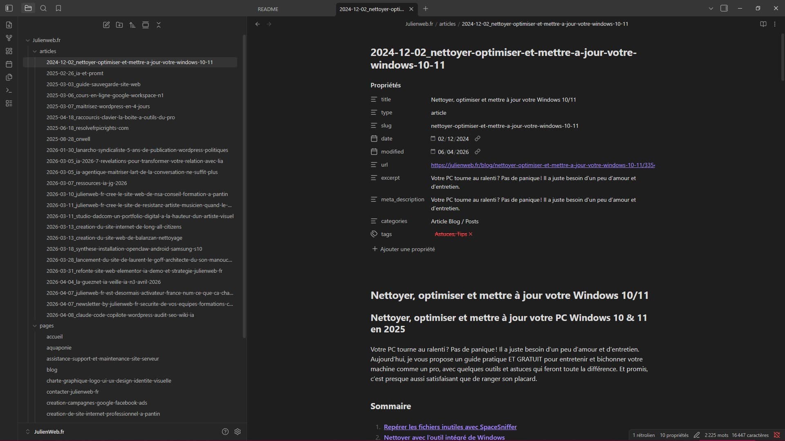The height and width of the screenshot is (441, 785).
Task: Collapse all folders in the explorer
Action: coord(159,25)
